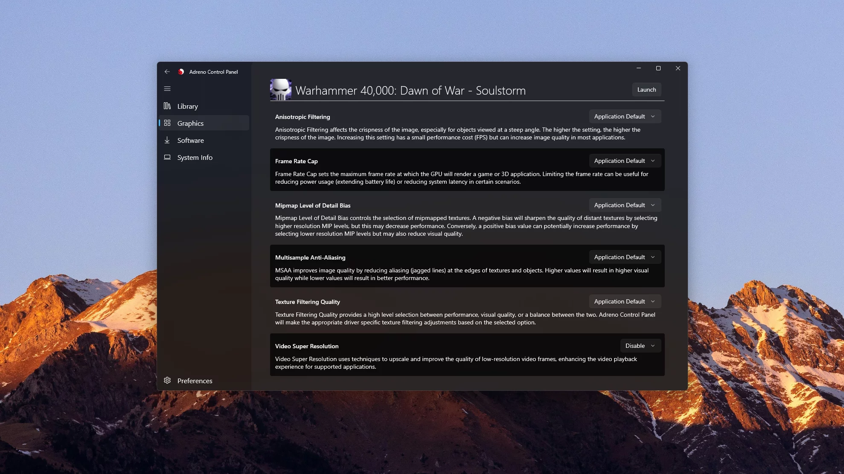The height and width of the screenshot is (474, 844).
Task: Click the Adreno Control Panel title text
Action: [x=214, y=72]
